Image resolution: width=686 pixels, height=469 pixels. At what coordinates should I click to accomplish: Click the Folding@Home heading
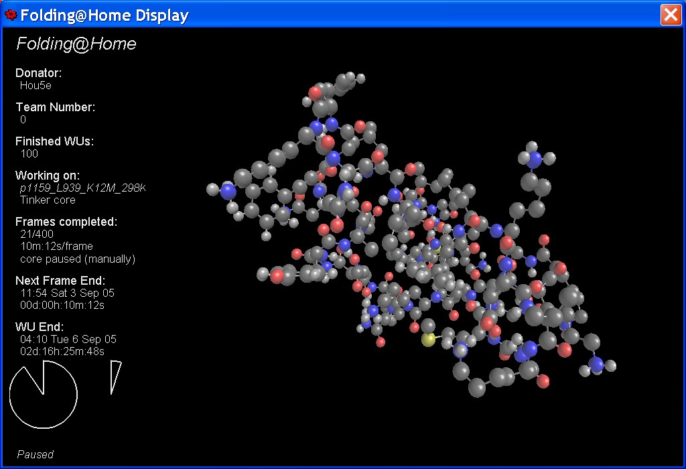point(76,44)
